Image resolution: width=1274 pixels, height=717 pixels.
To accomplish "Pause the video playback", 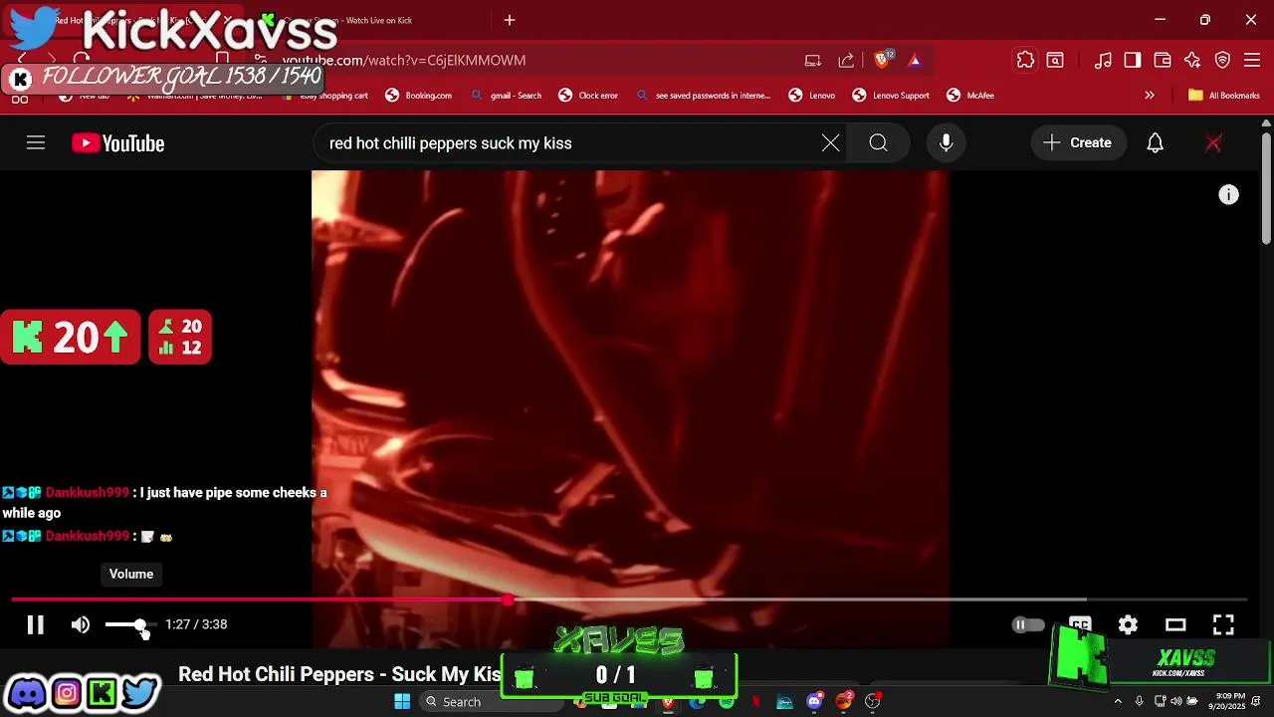I will pos(35,624).
